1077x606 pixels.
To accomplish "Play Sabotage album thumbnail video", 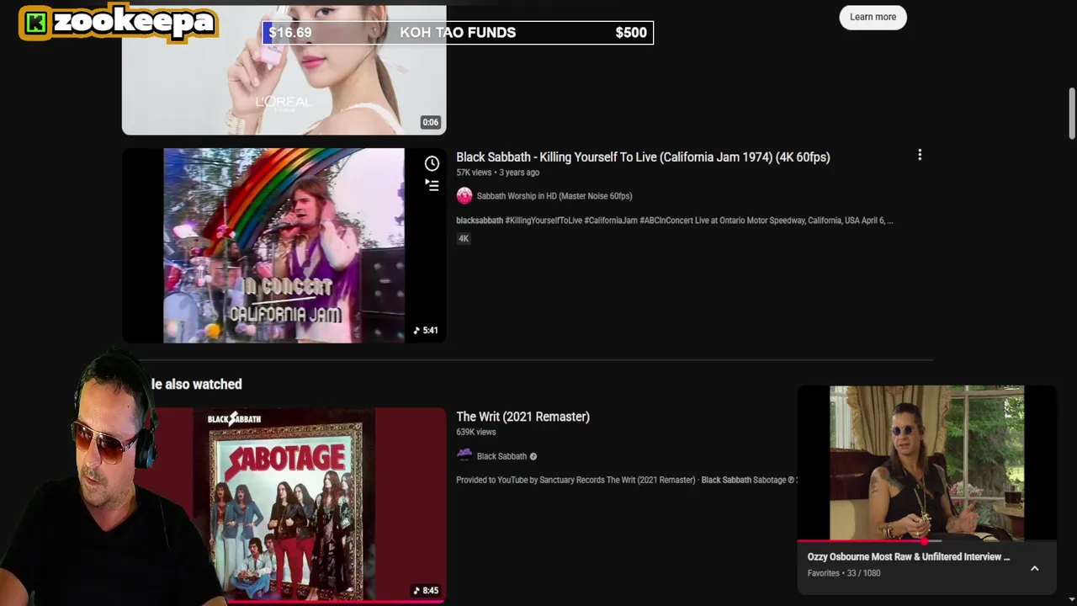I will (284, 505).
